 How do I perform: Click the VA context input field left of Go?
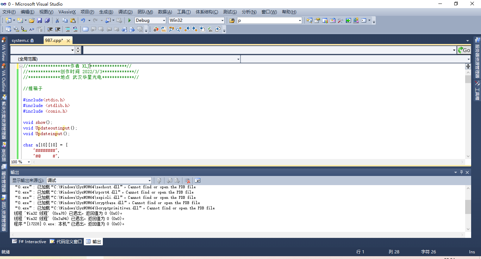tap(270, 50)
